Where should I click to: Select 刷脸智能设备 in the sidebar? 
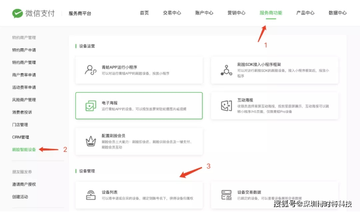coord(24,150)
